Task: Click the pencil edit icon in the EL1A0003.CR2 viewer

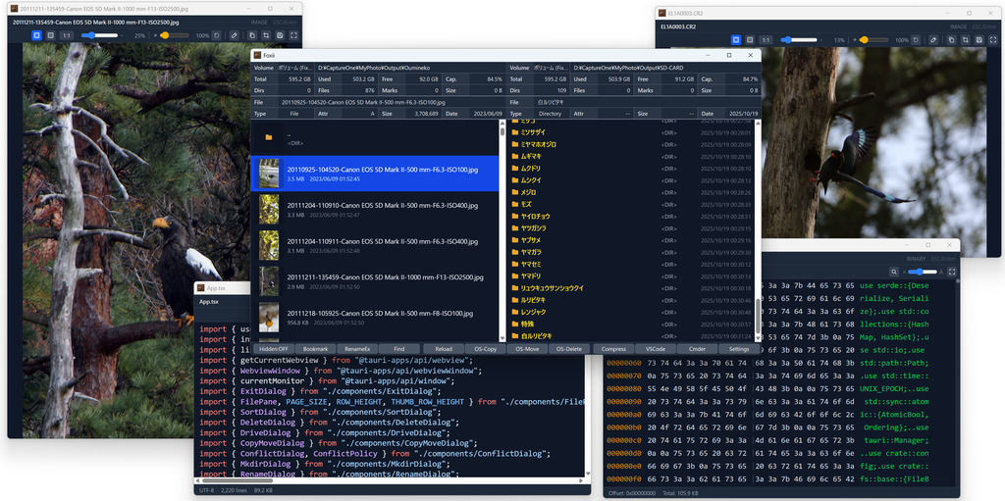Action: coord(934,40)
